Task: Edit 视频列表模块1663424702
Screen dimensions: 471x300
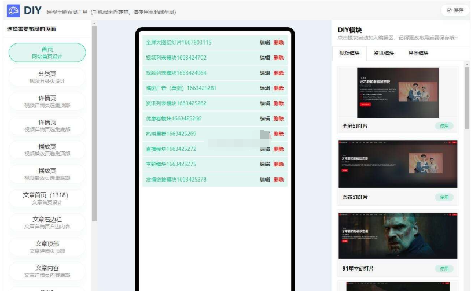Action: pos(264,58)
